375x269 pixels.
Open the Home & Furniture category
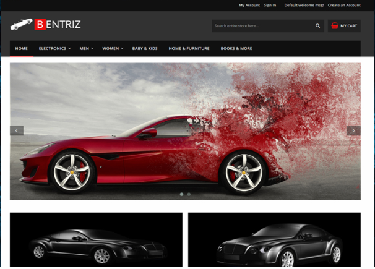(189, 48)
